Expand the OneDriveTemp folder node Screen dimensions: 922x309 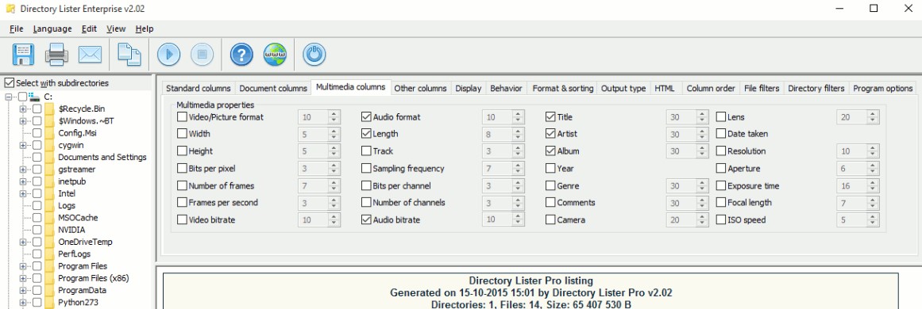[22, 242]
